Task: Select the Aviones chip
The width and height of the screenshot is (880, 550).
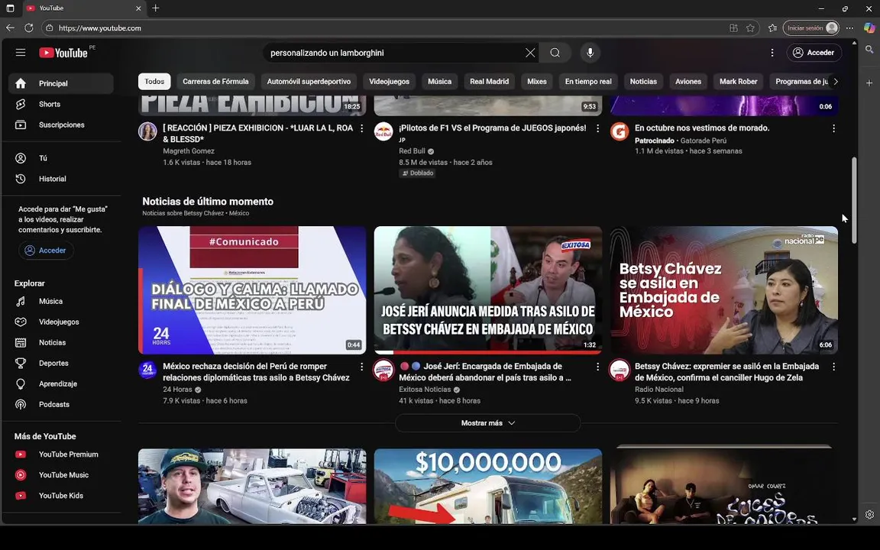Action: point(688,82)
